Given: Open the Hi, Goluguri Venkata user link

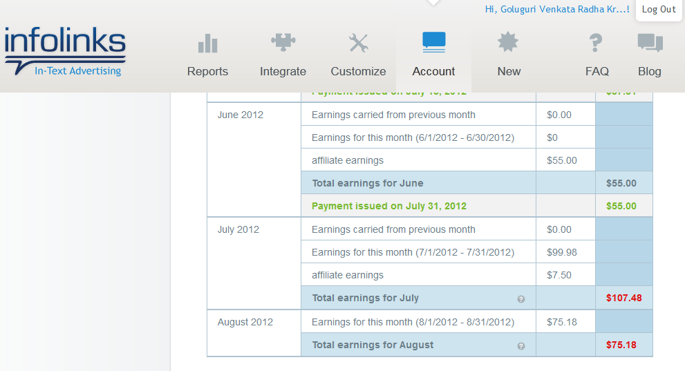Looking at the screenshot, I should tap(557, 9).
